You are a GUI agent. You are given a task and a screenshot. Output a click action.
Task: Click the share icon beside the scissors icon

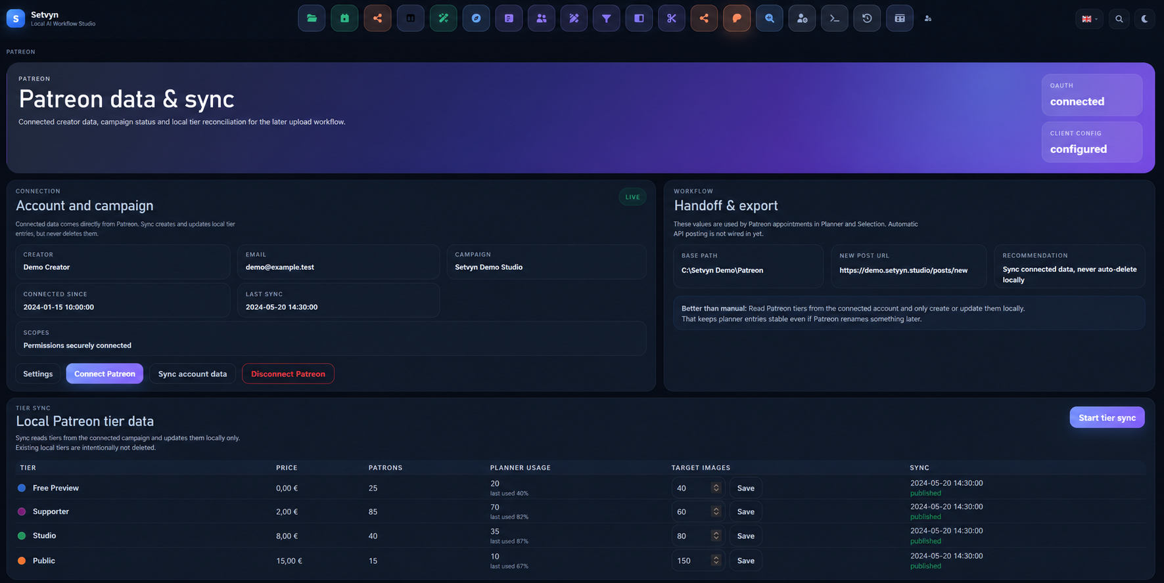coord(704,18)
